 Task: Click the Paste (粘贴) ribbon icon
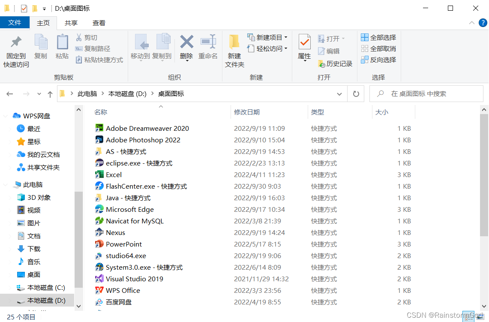tap(62, 42)
